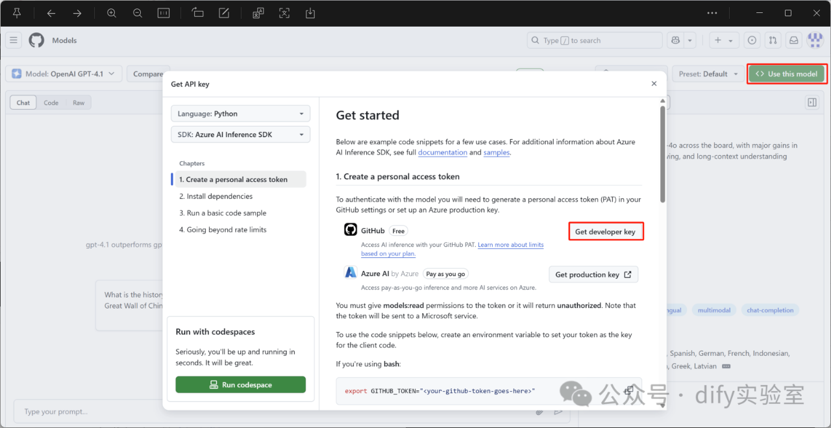This screenshot has height=428, width=831.
Task: Click the Get developer key button
Action: click(606, 232)
